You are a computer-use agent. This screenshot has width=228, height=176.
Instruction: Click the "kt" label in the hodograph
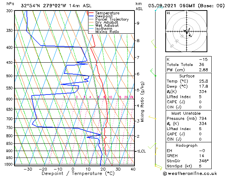[169, 13]
